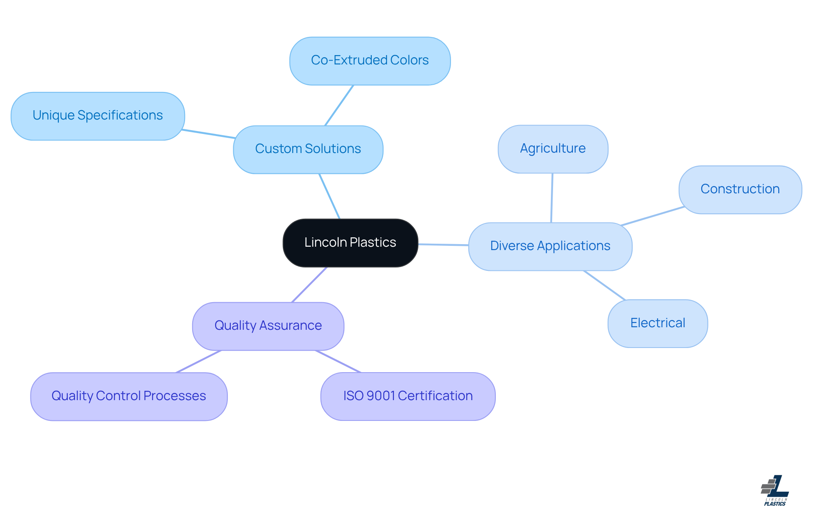The width and height of the screenshot is (813, 515).
Task: Click the Lincoln Plastics to Diverse Applications line
Action: [443, 245]
